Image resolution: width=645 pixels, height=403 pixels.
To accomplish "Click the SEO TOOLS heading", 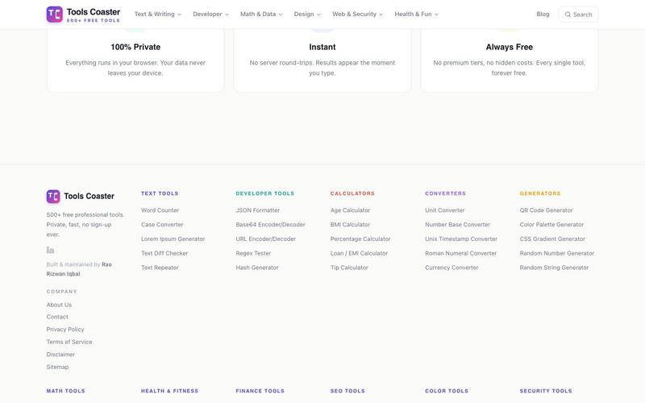I will [x=347, y=391].
